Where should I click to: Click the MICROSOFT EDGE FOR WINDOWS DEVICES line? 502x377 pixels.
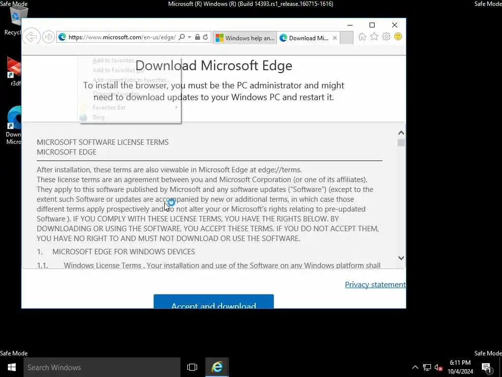(x=123, y=252)
